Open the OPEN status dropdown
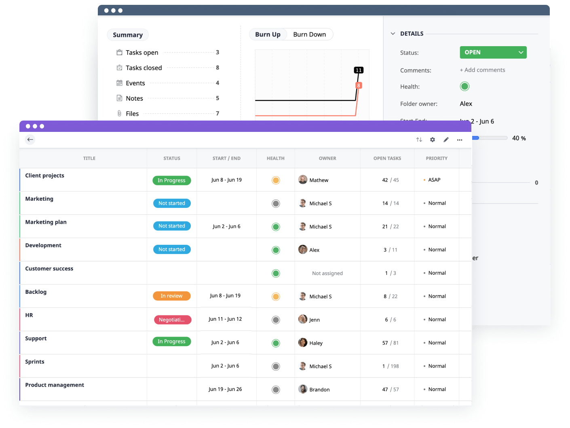The image size is (570, 428). pos(493,52)
